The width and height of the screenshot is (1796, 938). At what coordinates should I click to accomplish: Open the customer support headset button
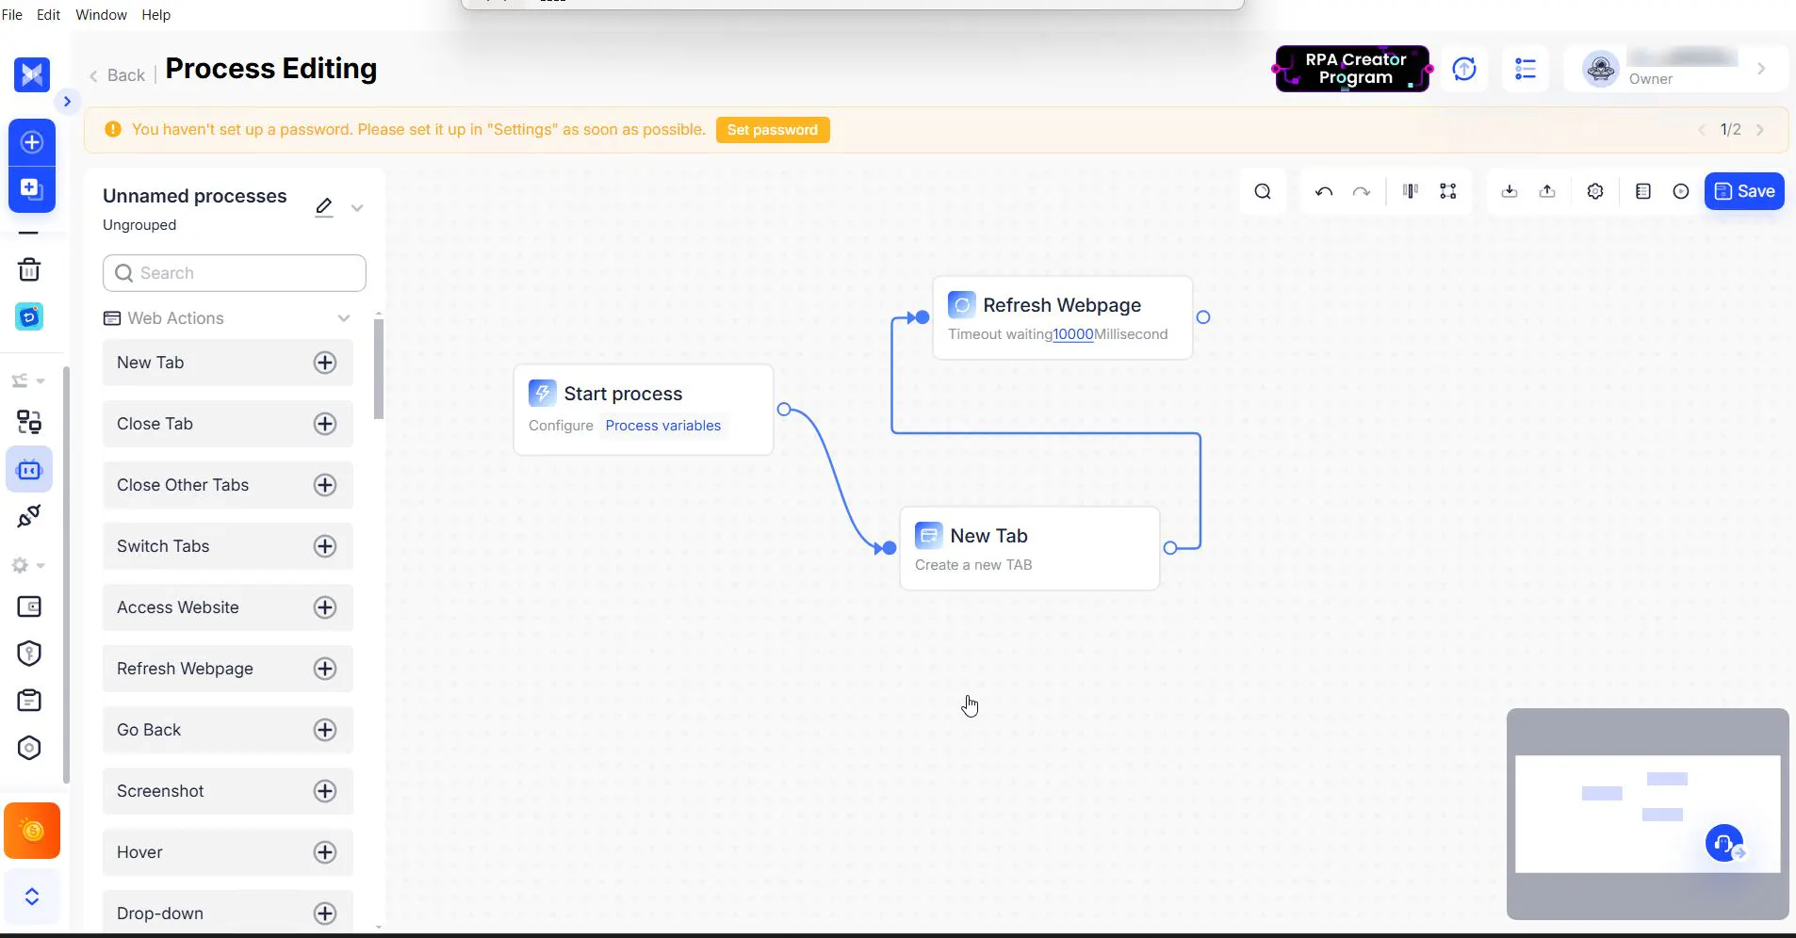pyautogui.click(x=1724, y=843)
